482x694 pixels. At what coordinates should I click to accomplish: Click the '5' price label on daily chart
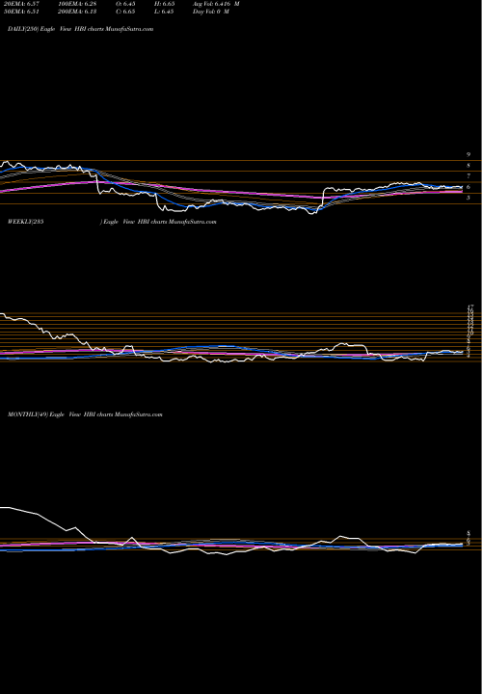[469, 198]
